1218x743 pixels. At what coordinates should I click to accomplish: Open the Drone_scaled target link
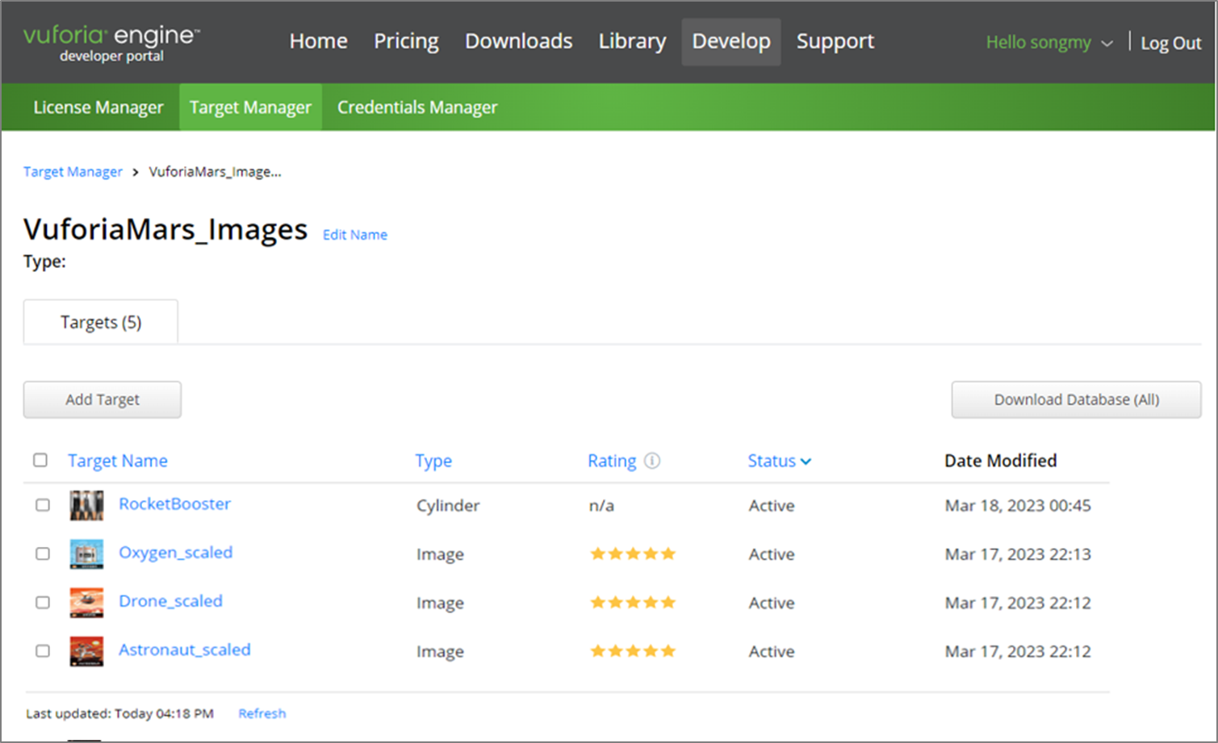(x=170, y=601)
